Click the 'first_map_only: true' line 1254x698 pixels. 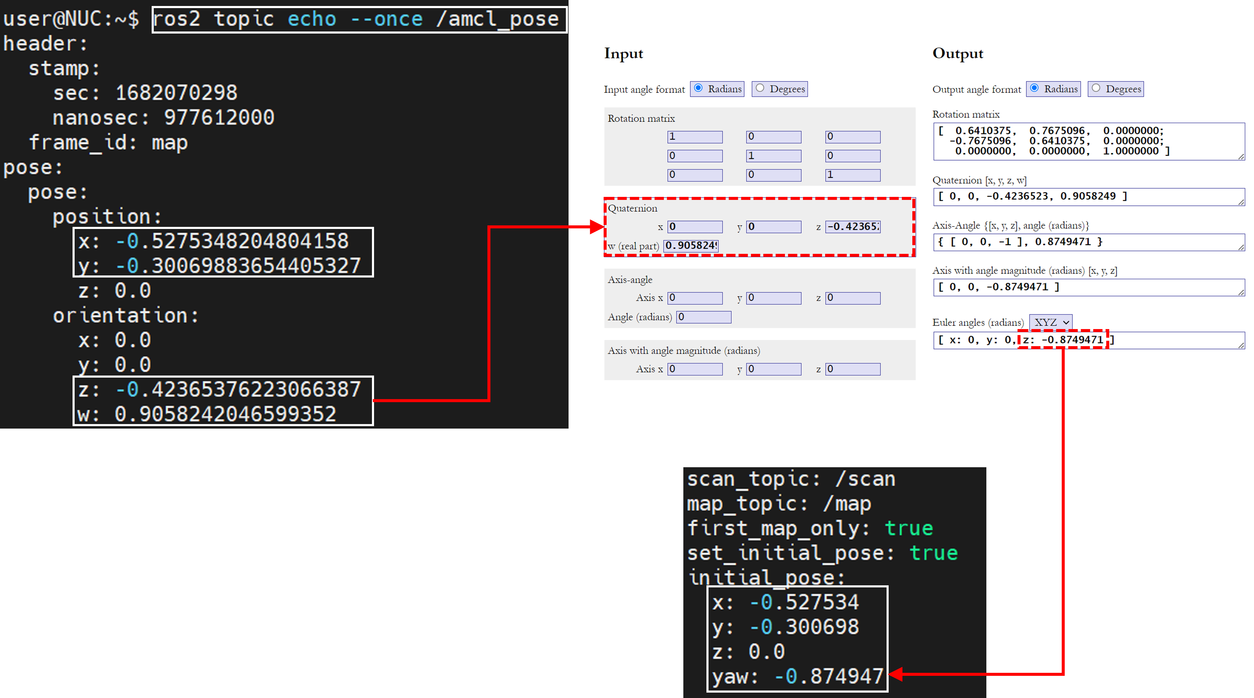click(810, 529)
